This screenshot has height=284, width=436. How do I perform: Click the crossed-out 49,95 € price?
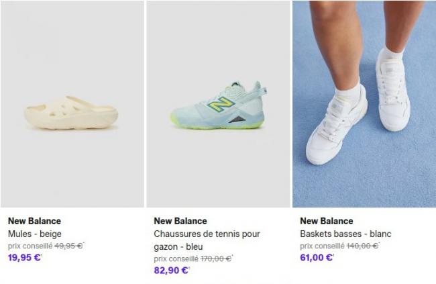(x=70, y=246)
